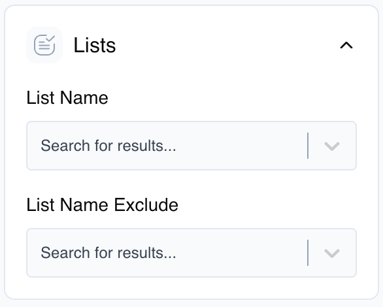Click the word Exclude in second label
This screenshot has height=307, width=383.
click(x=146, y=204)
